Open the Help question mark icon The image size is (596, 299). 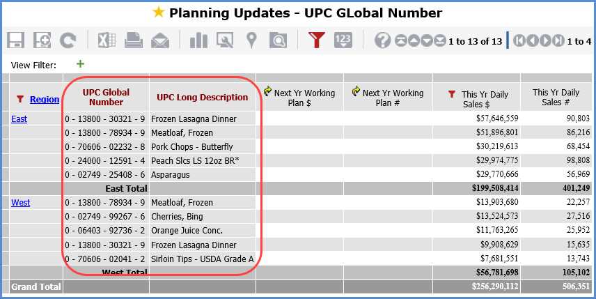point(382,41)
